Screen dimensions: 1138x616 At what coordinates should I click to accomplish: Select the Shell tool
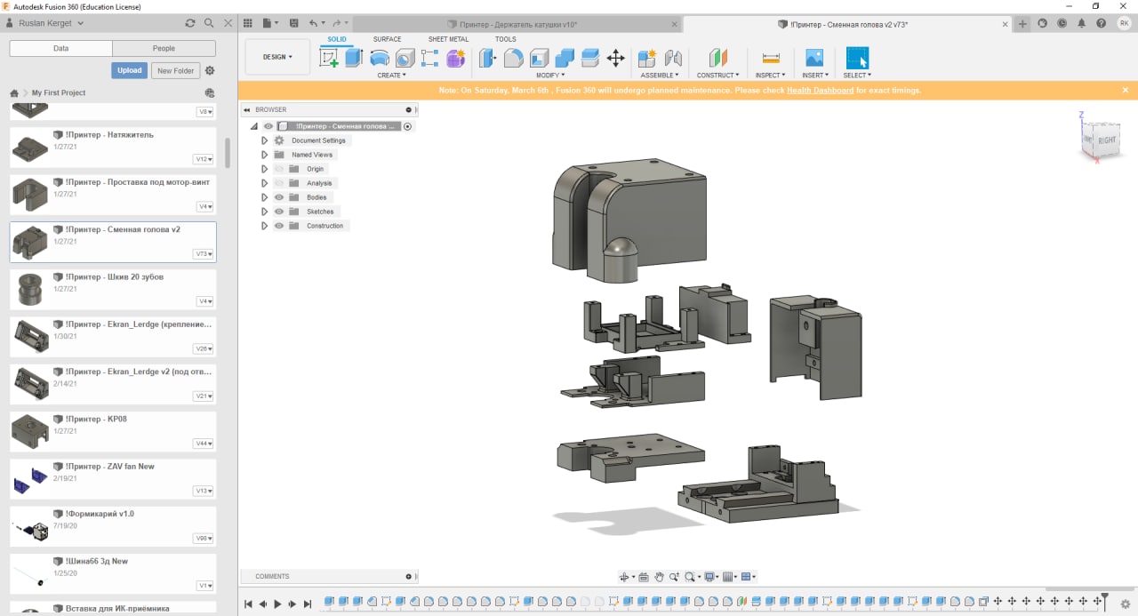(539, 59)
